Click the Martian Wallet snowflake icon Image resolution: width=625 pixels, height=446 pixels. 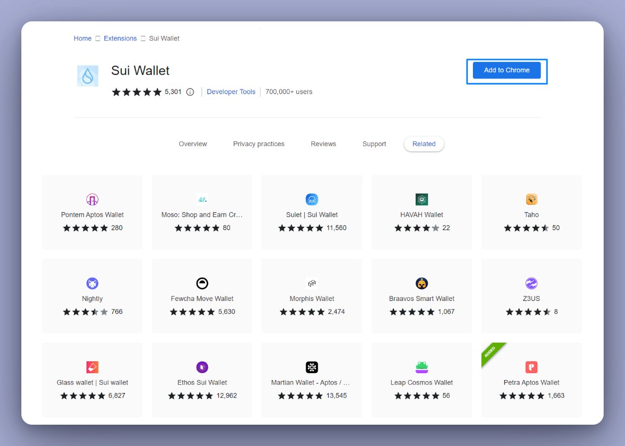(x=312, y=368)
